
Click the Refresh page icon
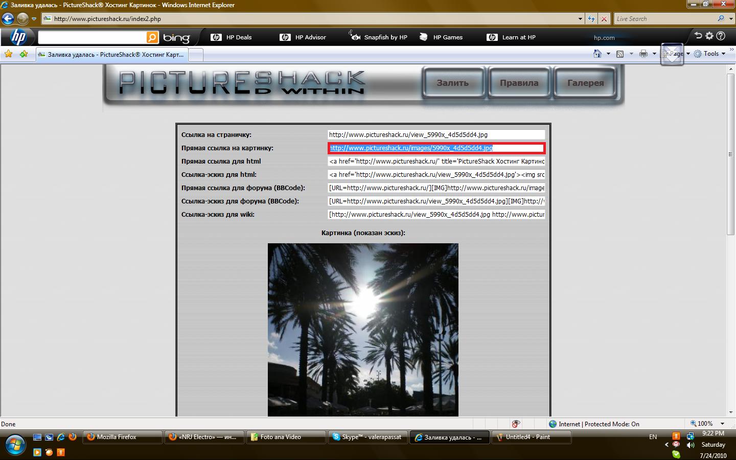point(591,19)
